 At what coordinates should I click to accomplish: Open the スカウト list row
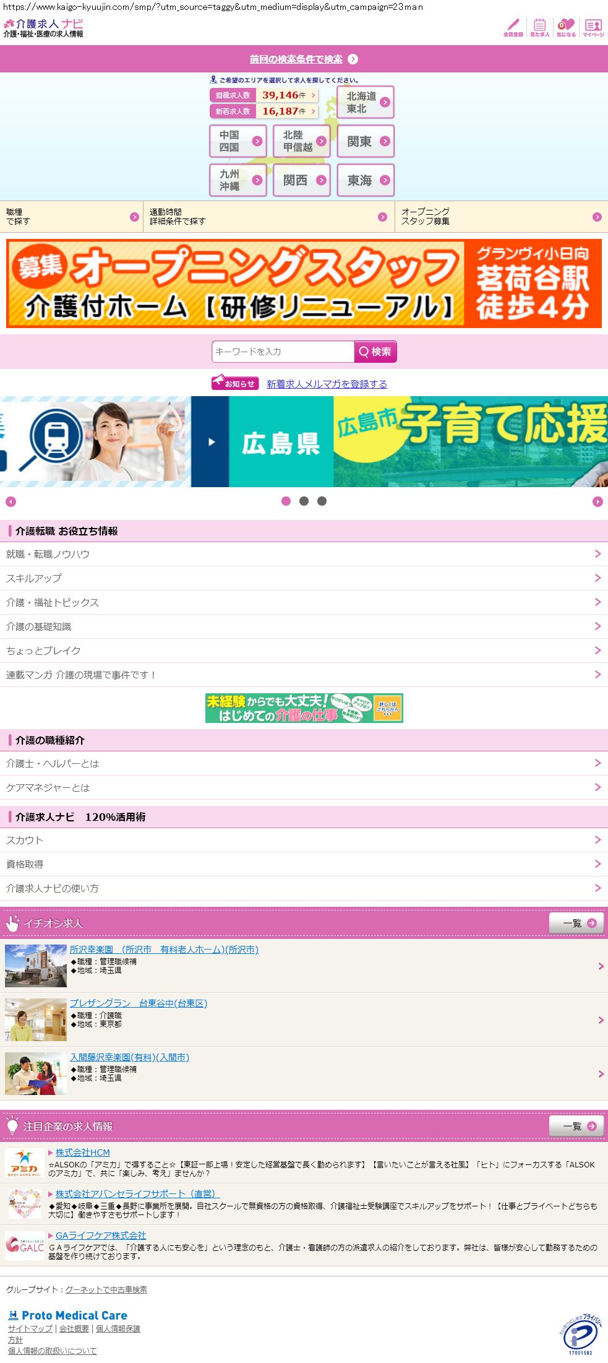point(304,840)
